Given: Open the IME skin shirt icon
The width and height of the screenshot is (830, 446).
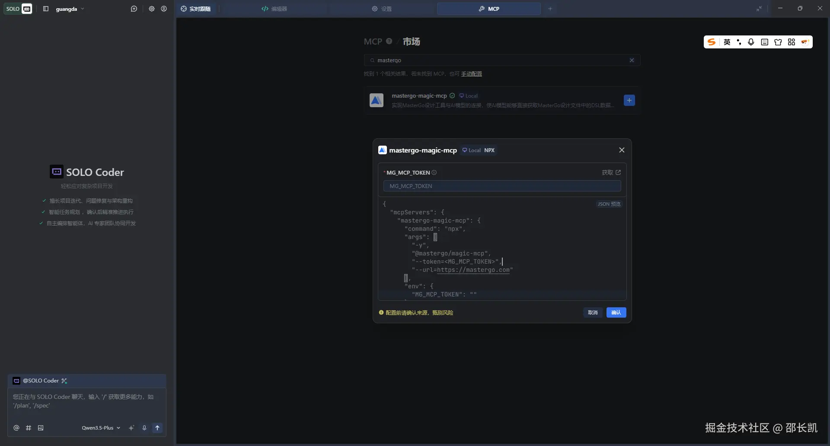Looking at the screenshot, I should click(x=778, y=42).
